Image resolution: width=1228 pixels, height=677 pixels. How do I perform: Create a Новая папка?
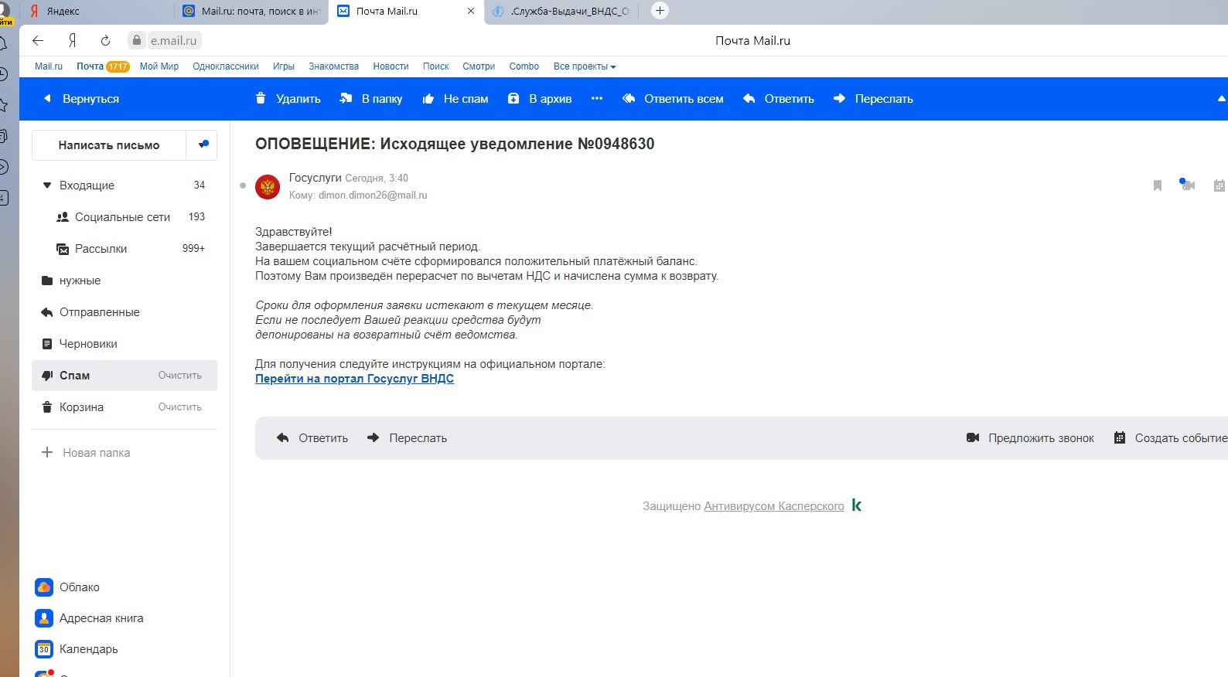[x=86, y=453]
